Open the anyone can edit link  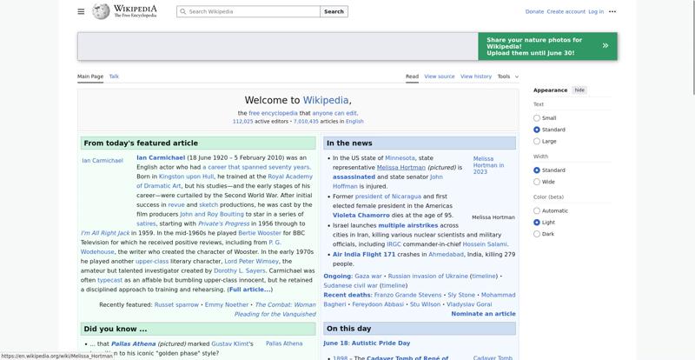pyautogui.click(x=334, y=113)
